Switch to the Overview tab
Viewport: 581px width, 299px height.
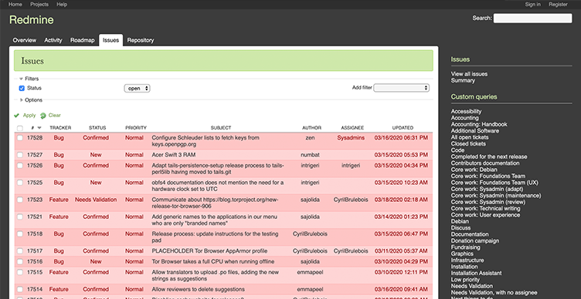(x=25, y=40)
